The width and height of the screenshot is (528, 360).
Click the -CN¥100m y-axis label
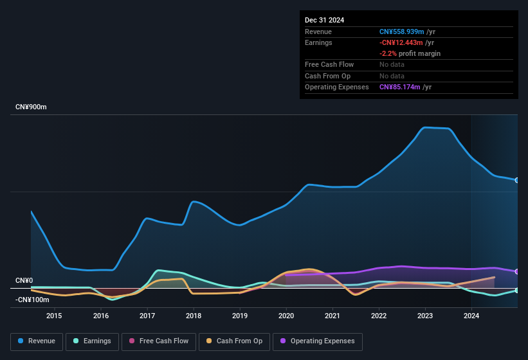[32, 300]
